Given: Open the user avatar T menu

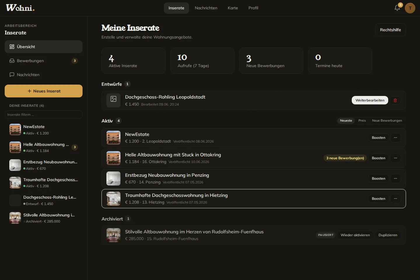Looking at the screenshot, I should click(410, 8).
